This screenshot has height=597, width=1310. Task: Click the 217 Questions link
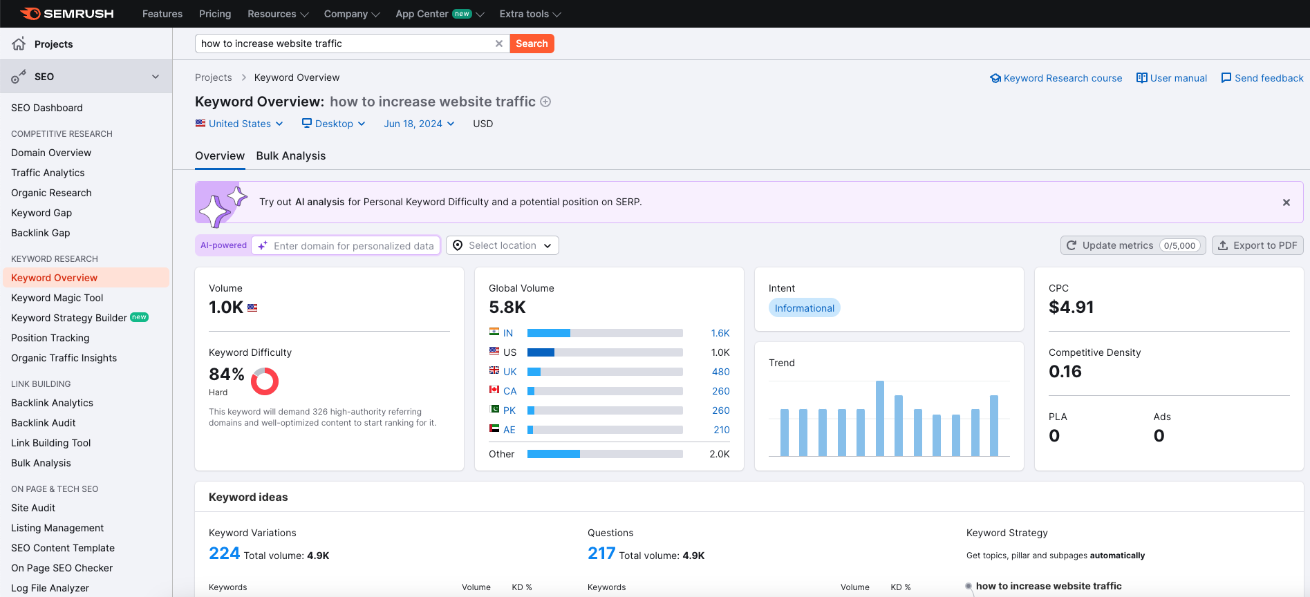point(601,553)
